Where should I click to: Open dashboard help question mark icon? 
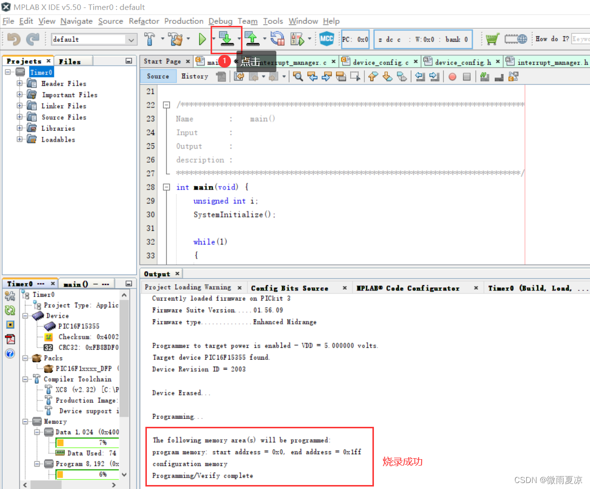[10, 353]
